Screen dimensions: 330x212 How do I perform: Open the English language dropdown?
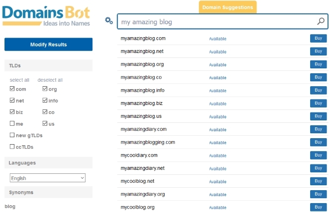48,178
